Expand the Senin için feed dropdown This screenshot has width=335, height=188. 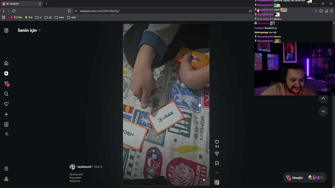pos(29,30)
